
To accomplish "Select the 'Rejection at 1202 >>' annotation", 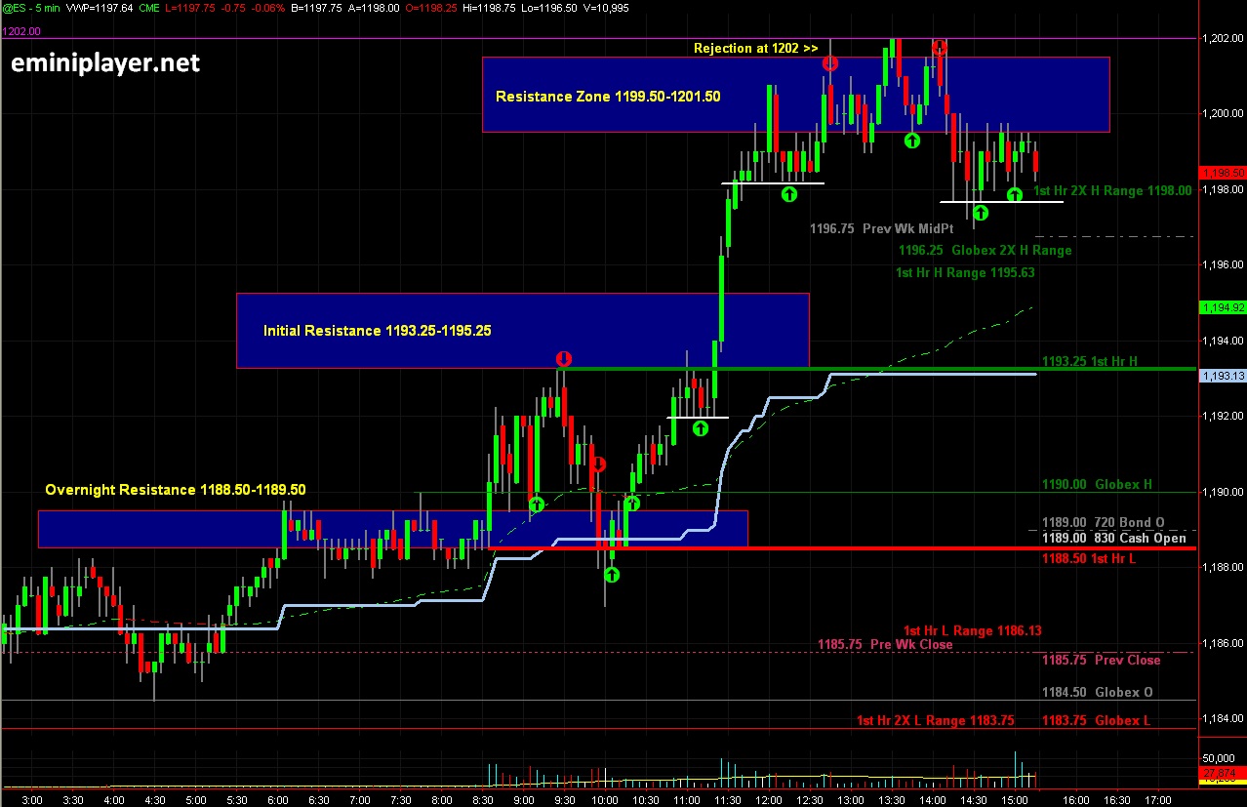I will 755,48.
